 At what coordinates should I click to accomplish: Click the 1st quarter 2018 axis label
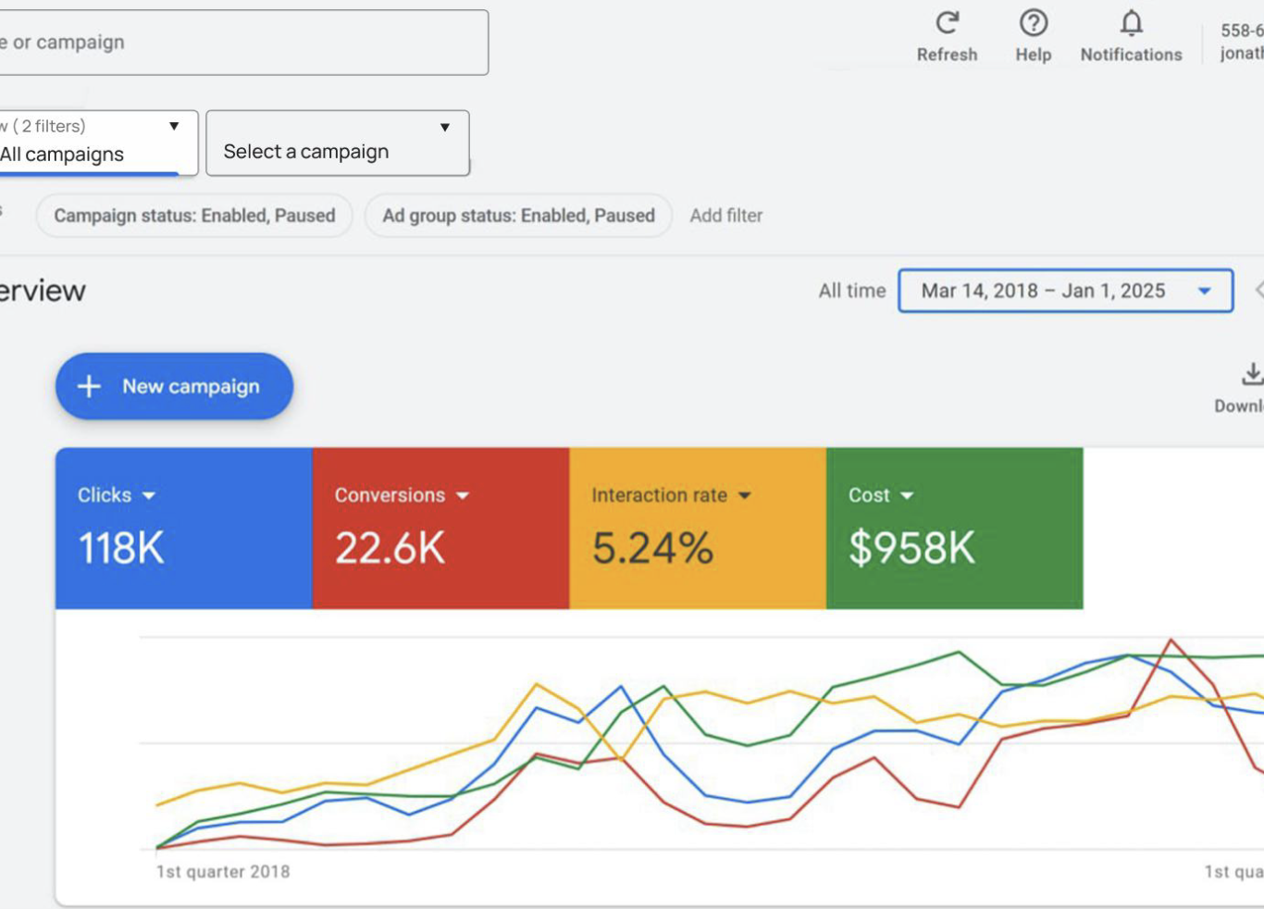(223, 872)
